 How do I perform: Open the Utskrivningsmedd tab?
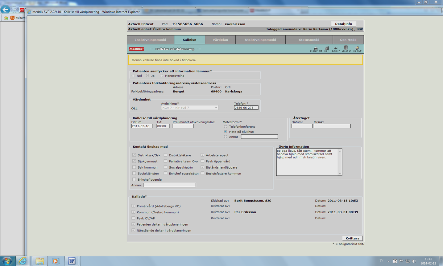260,40
